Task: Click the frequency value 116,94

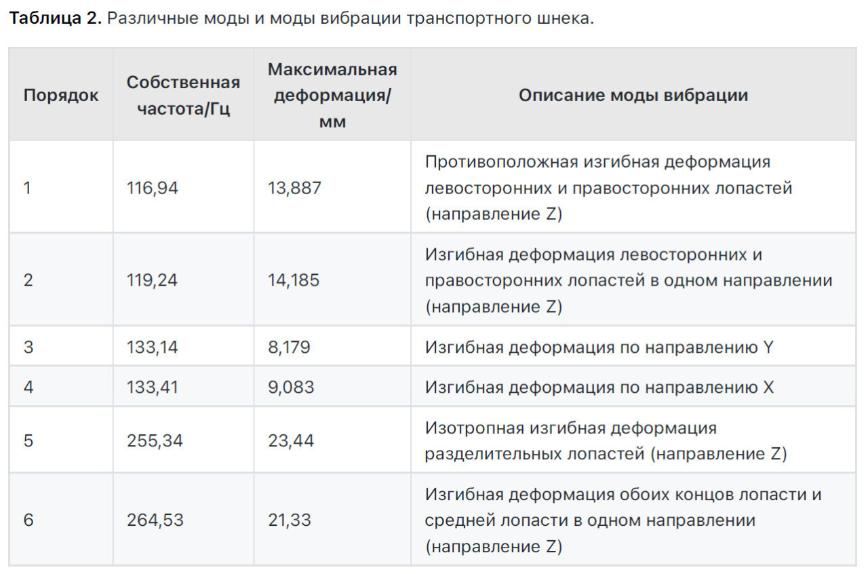Action: pos(153,188)
